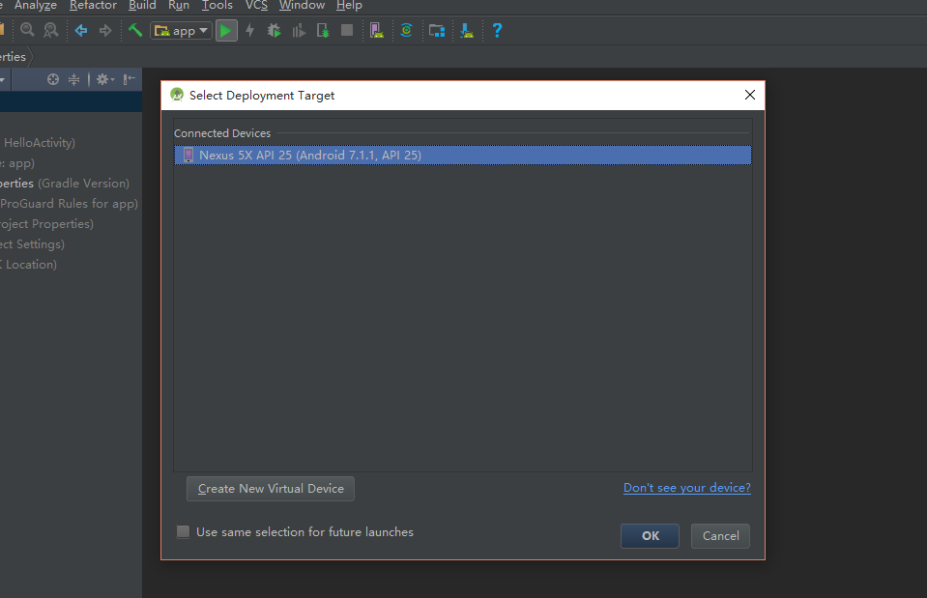Open the Analyze menu
This screenshot has width=927, height=598.
(36, 6)
